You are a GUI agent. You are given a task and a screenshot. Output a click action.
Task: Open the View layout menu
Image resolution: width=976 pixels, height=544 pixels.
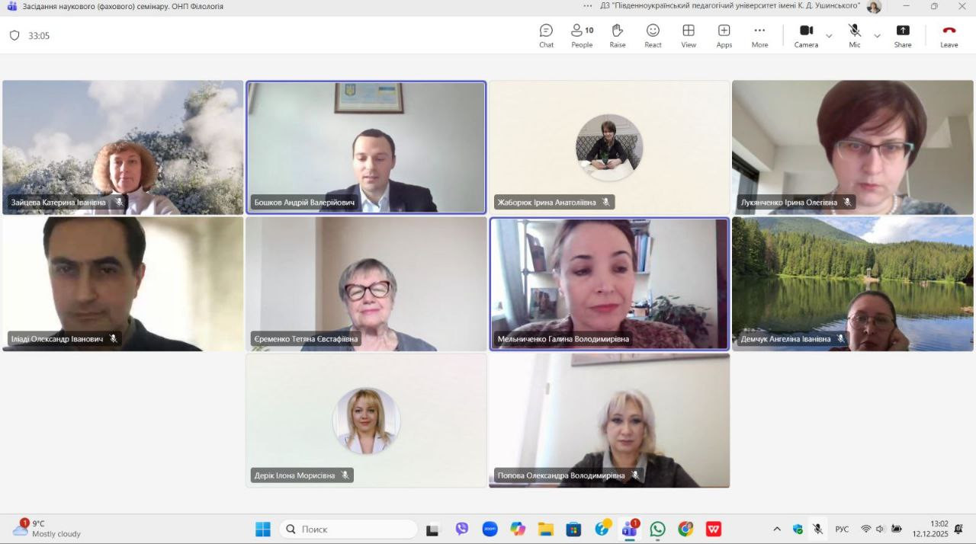tap(688, 35)
